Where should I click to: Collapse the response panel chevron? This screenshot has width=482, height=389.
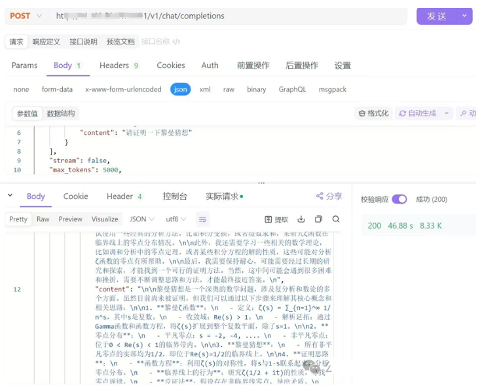[x=10, y=195]
